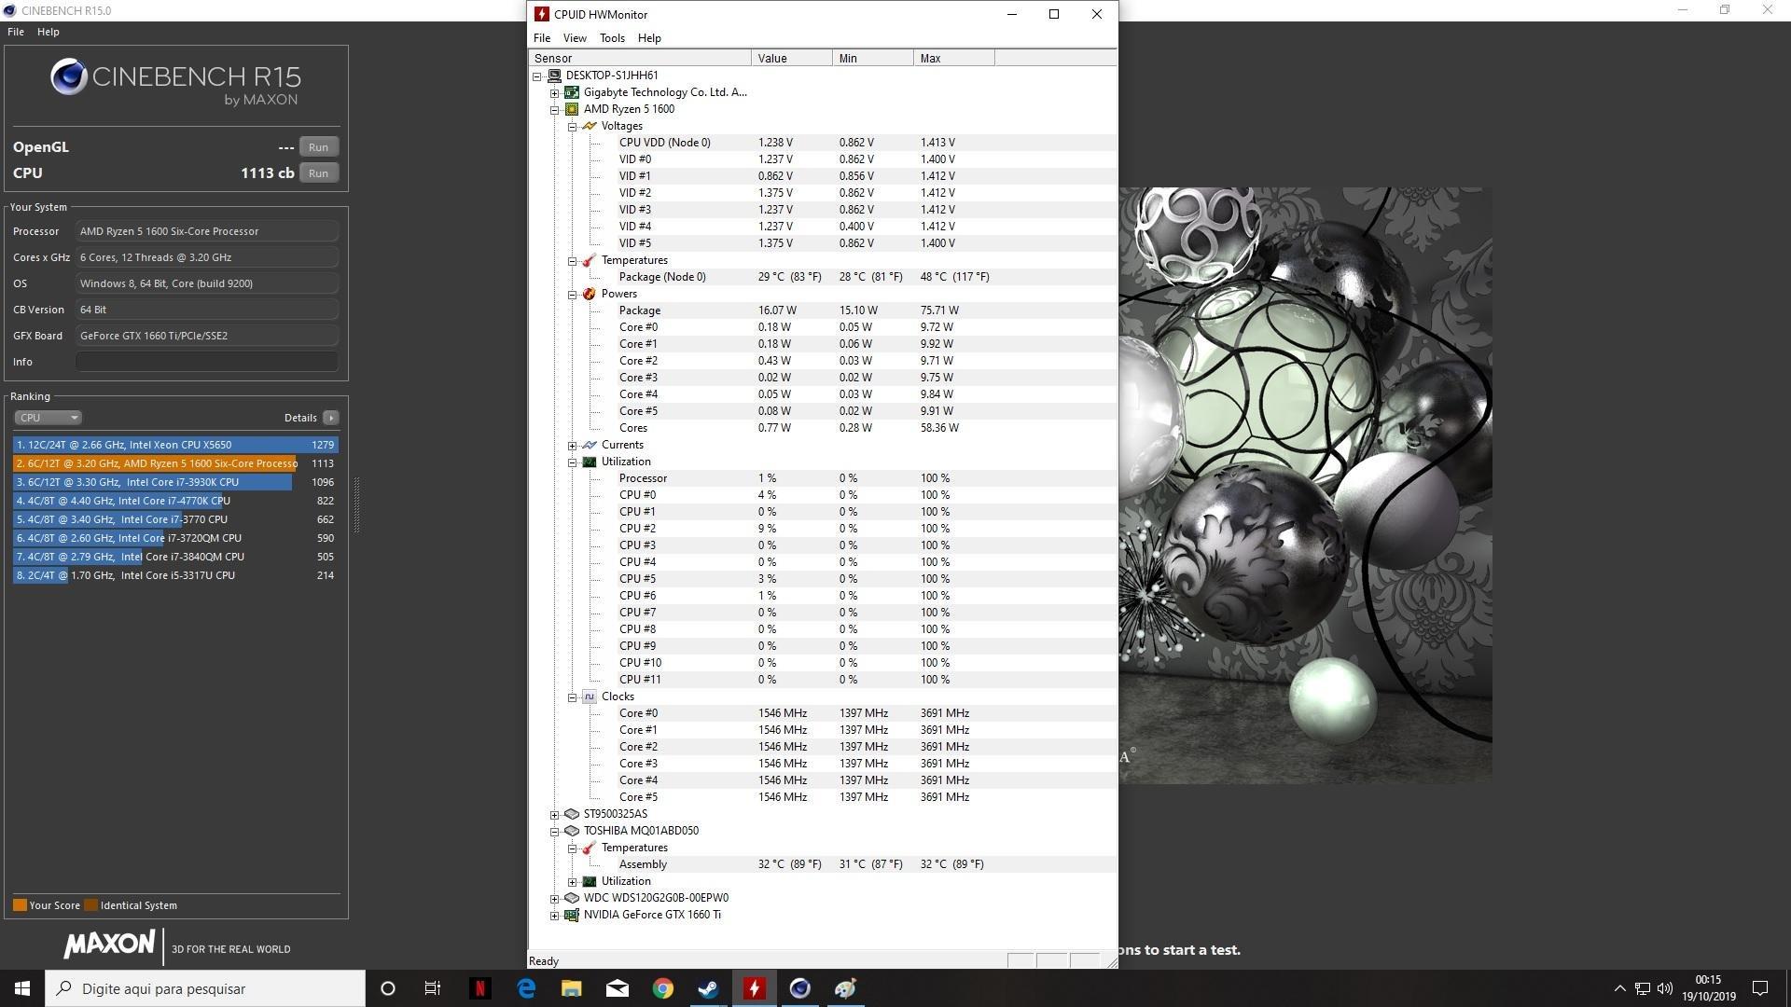
Task: Click the Sensor column header
Action: (x=640, y=59)
